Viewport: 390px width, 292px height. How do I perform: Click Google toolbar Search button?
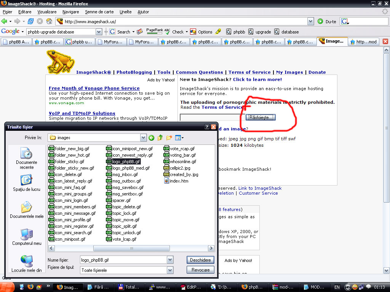120,32
